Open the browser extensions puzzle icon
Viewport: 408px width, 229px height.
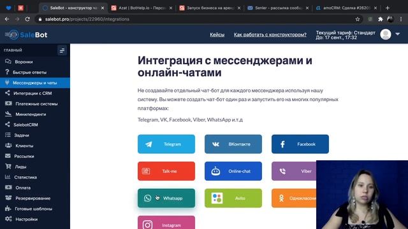pyautogui.click(x=381, y=19)
